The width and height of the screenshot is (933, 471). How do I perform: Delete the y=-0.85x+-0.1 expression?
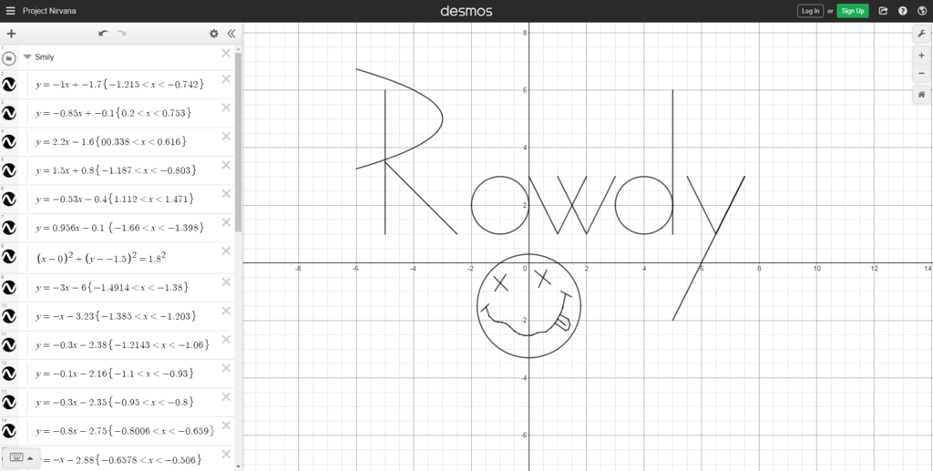tap(226, 108)
